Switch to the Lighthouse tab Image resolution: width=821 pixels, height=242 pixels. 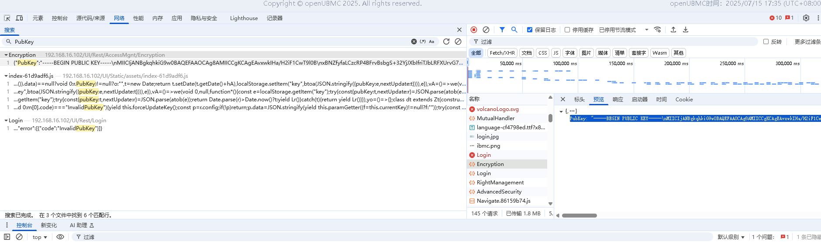pos(244,18)
